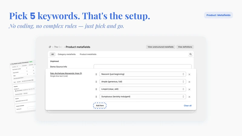Open the Limpid (clear, still) dropdown
The image size is (242, 136).
(143, 89)
